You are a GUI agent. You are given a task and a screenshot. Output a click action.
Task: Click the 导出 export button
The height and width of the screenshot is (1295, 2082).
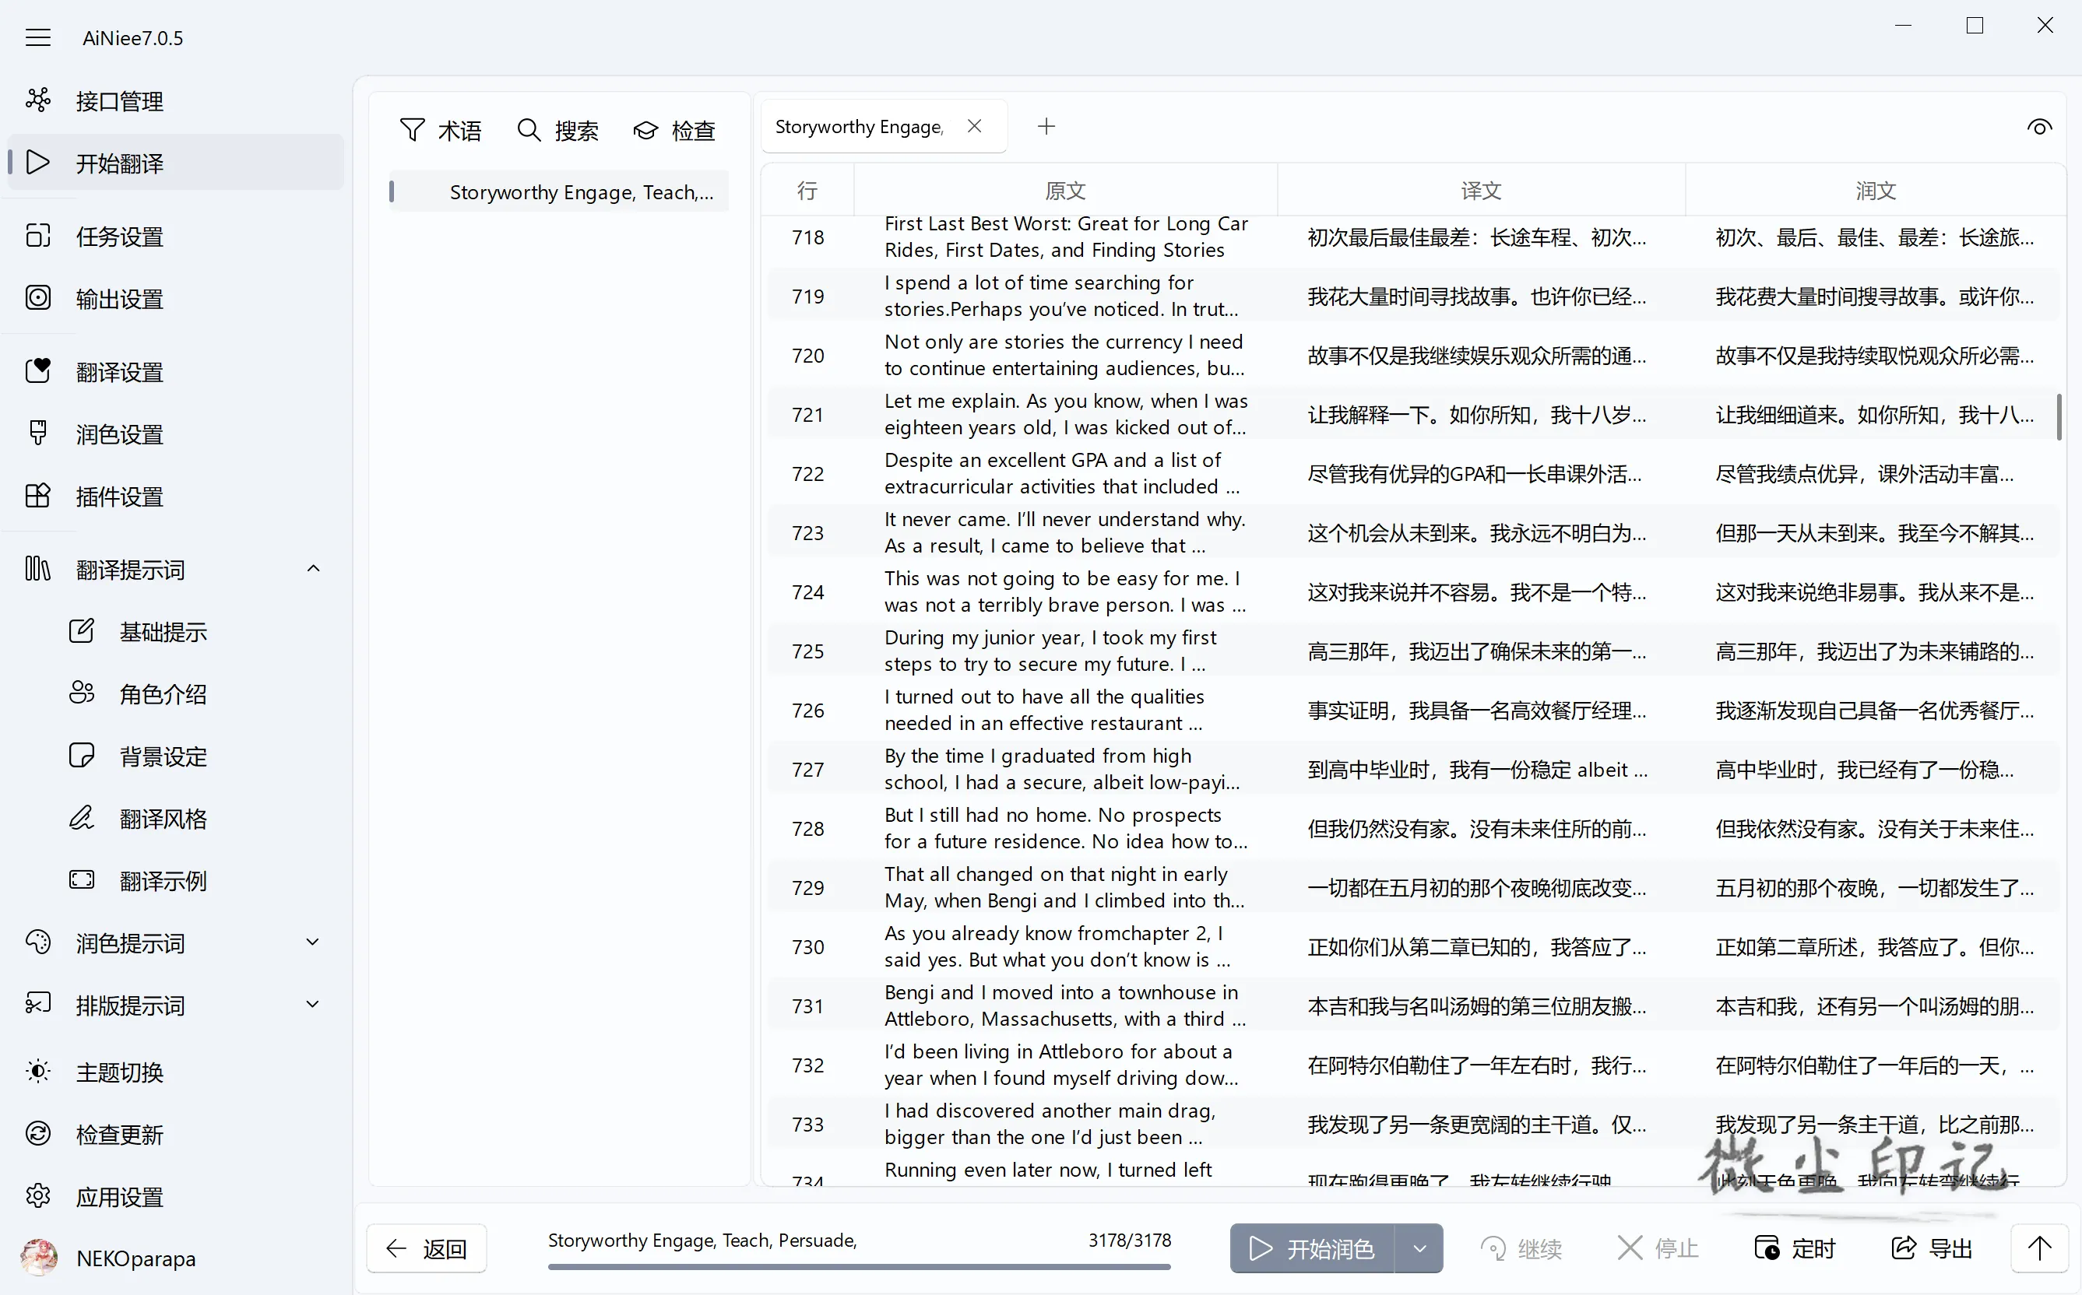1931,1248
